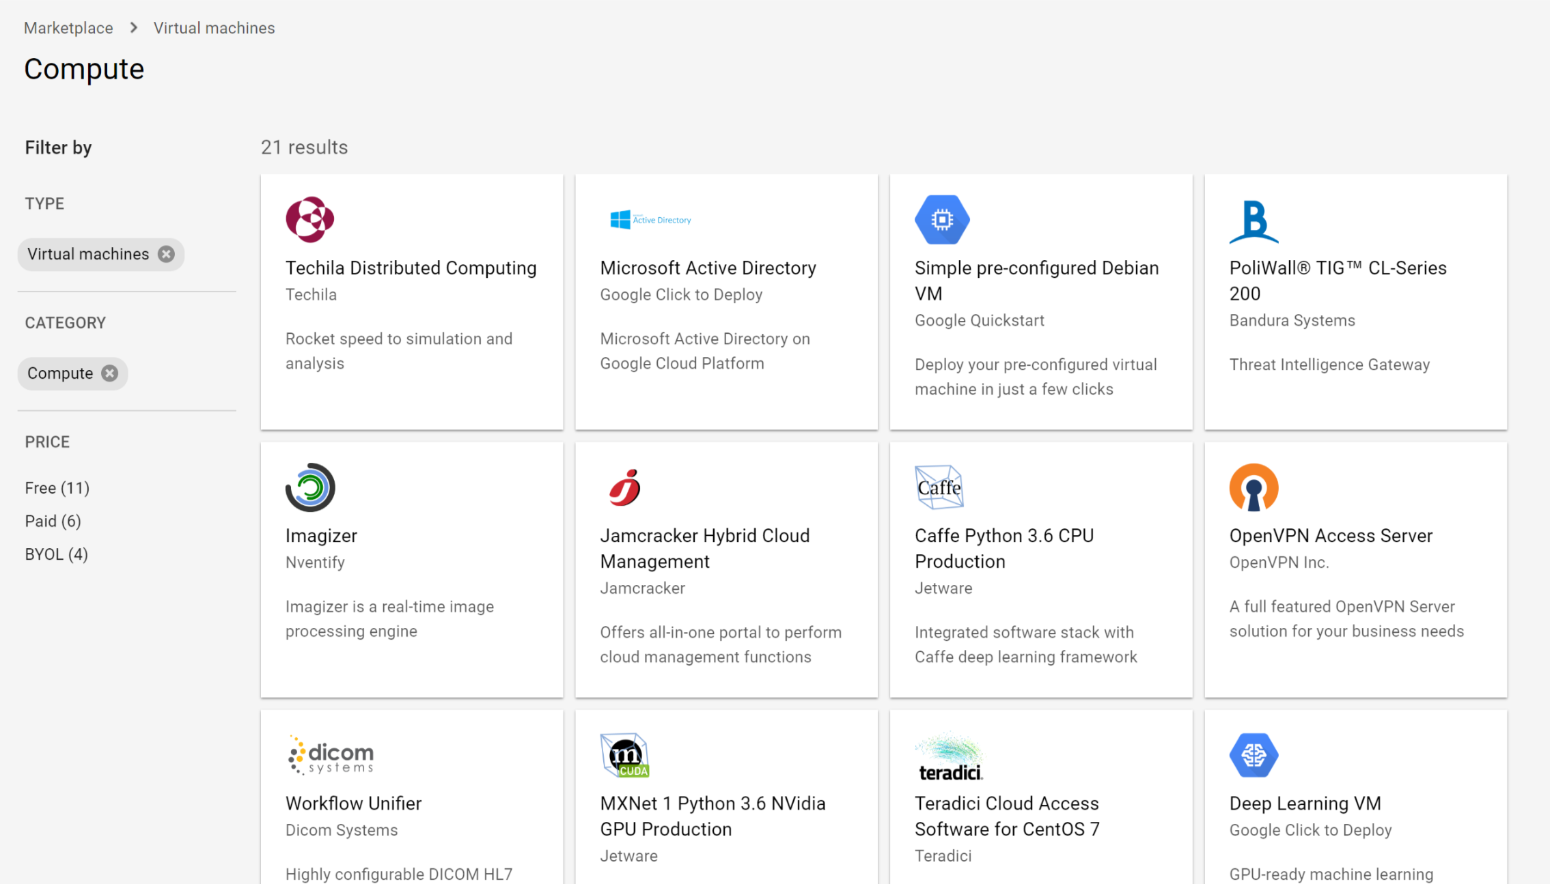1550x884 pixels.
Task: Click the PoliWall Bandura Systems logo
Action: coord(1254,220)
